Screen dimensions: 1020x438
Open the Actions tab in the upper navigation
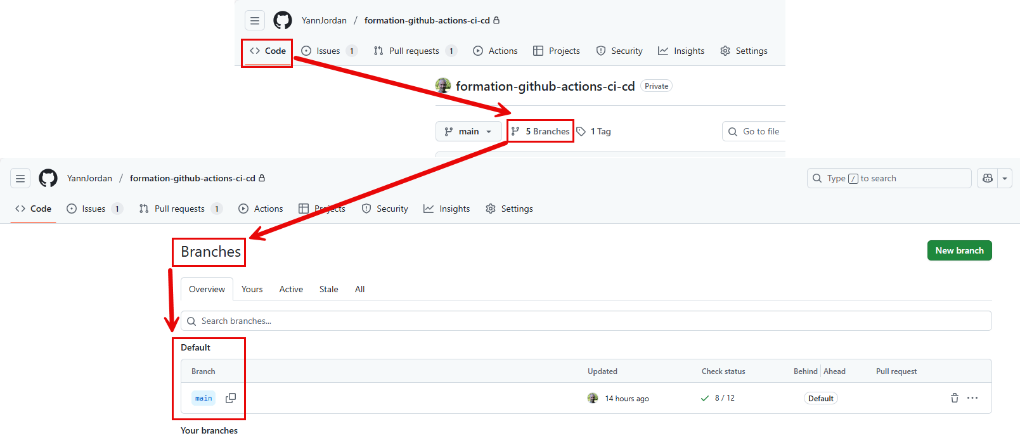coord(495,51)
